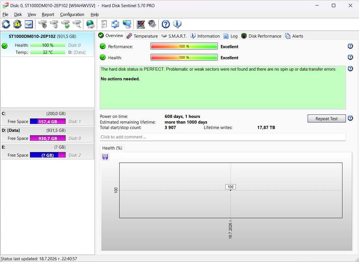Click the speaker icon in the toolbar
The height and width of the screenshot is (262, 359).
pyautogui.click(x=152, y=24)
